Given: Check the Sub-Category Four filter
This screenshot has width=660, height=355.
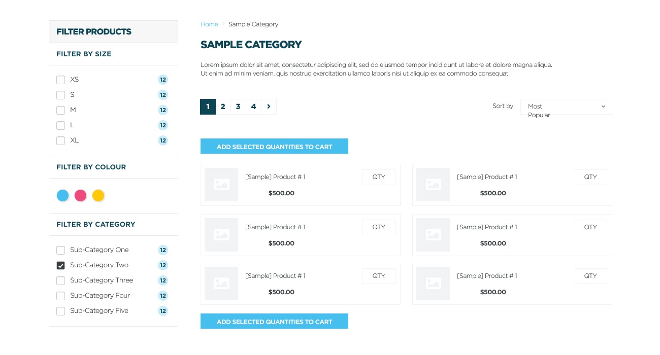Looking at the screenshot, I should click(60, 296).
